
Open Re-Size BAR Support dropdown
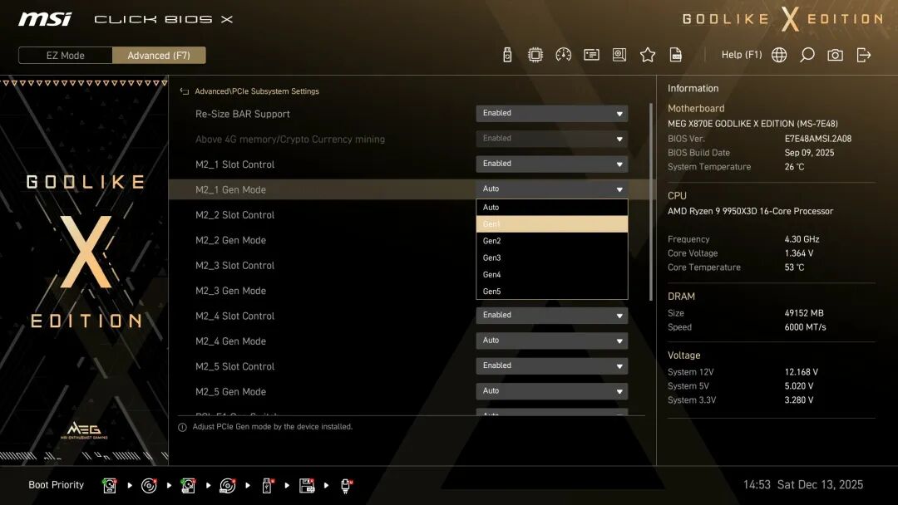coord(551,113)
